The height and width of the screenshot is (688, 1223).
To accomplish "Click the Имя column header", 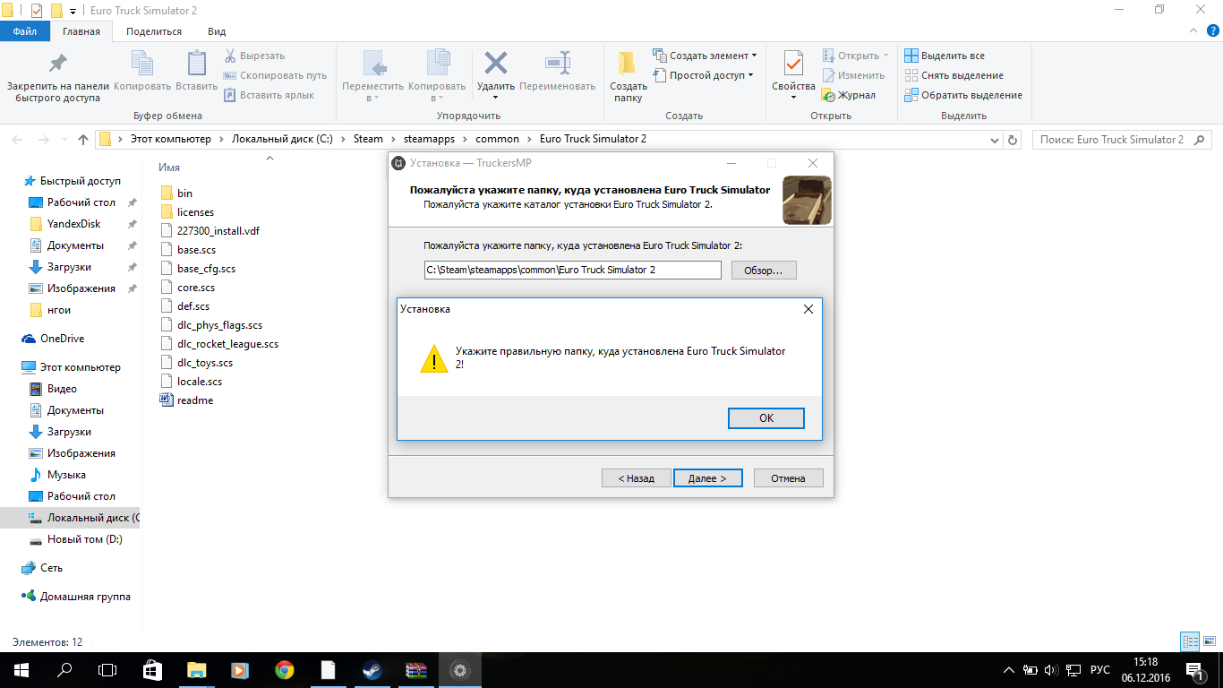I will 169,168.
